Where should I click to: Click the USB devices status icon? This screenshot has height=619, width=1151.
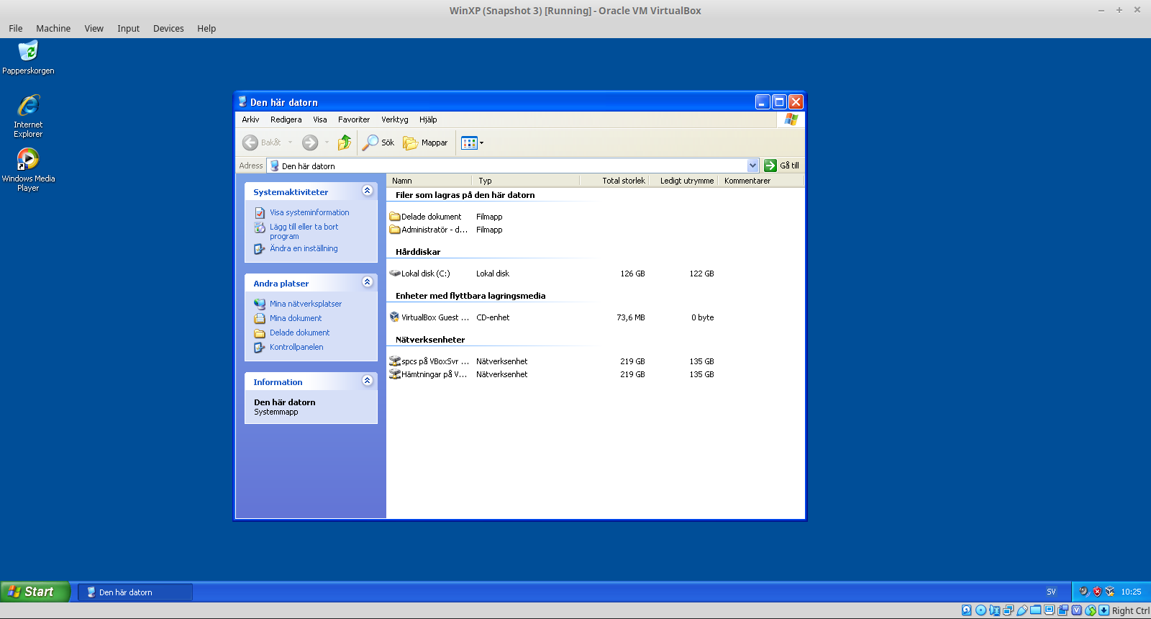pos(1022,610)
